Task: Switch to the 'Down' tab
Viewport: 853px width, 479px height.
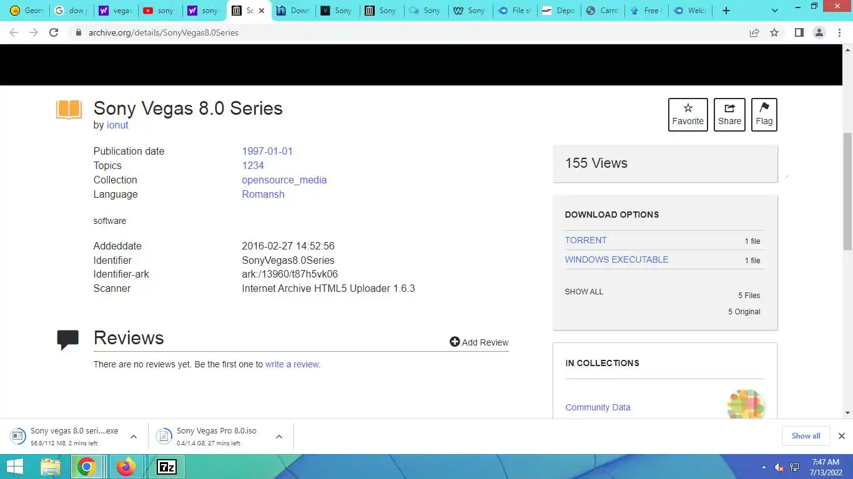Action: (293, 11)
